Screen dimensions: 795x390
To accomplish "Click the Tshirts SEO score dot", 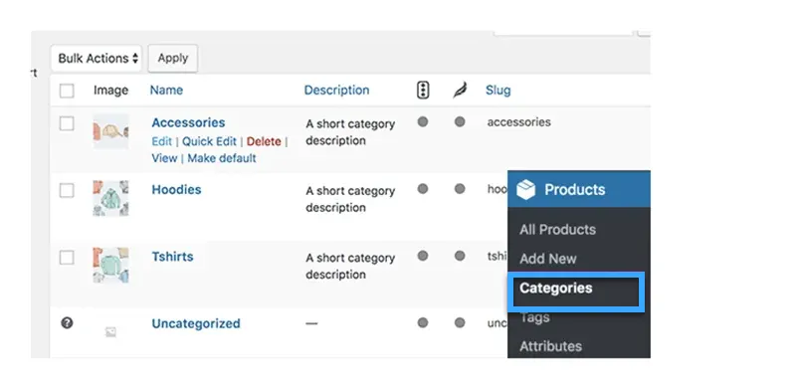I will tap(423, 256).
